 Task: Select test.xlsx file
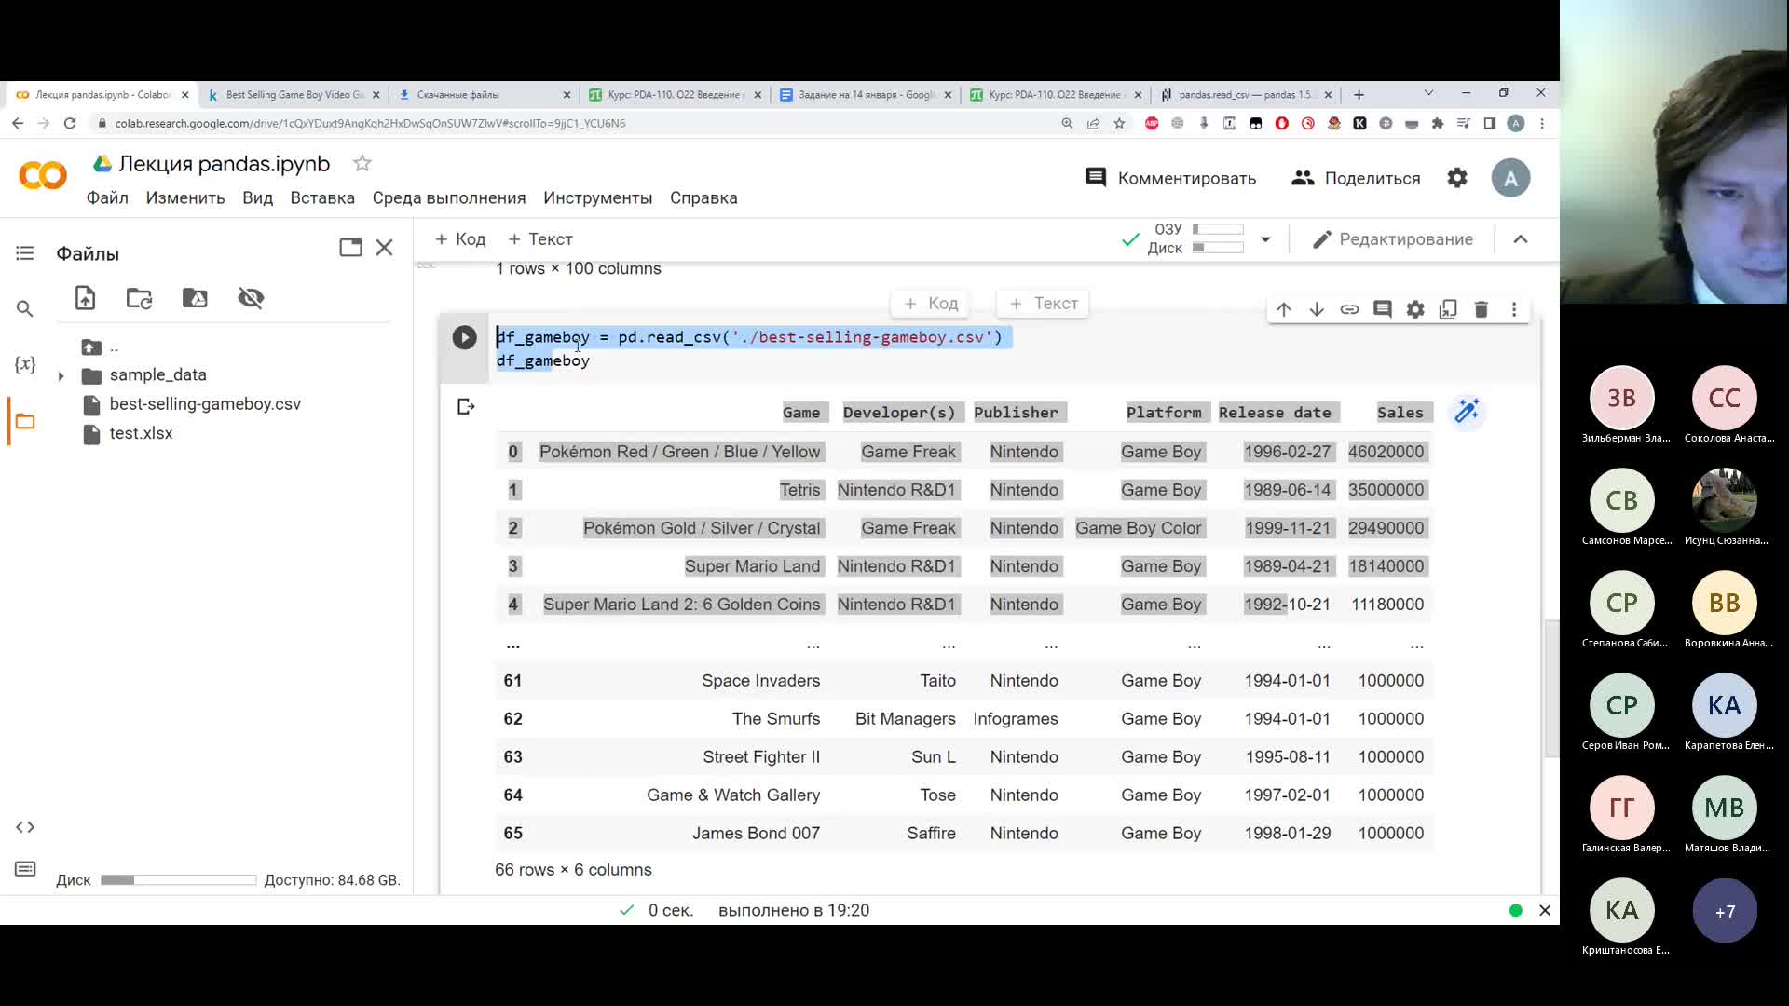[x=141, y=433]
